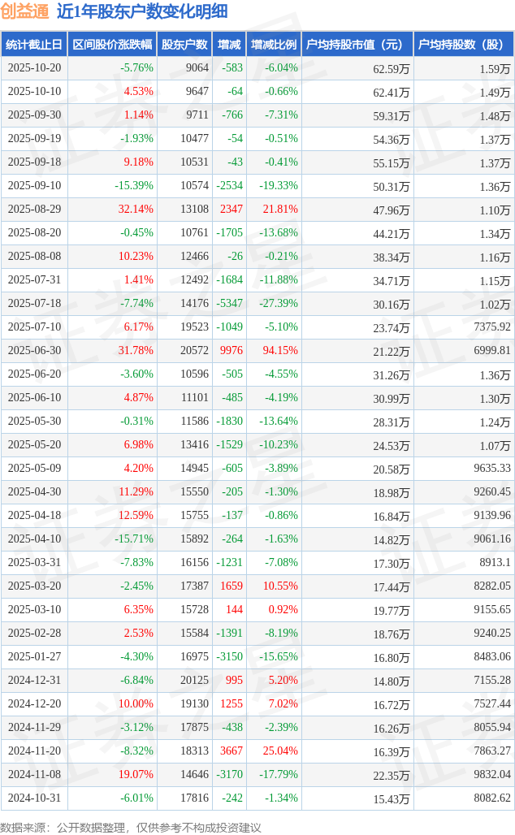Image resolution: width=515 pixels, height=835 pixels.
Task: Click the 2025-10-20 date cell
Action: point(34,68)
